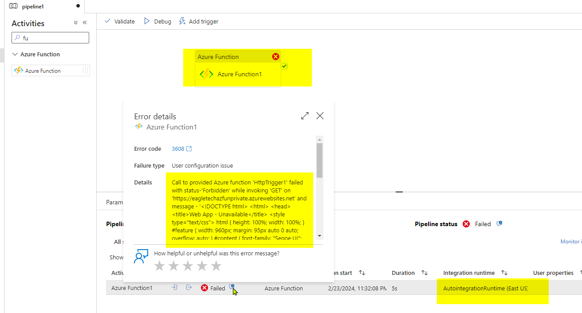Click the 'Azure Function' activity type cell
Viewport: 582px width, 313px height.
[x=283, y=288]
